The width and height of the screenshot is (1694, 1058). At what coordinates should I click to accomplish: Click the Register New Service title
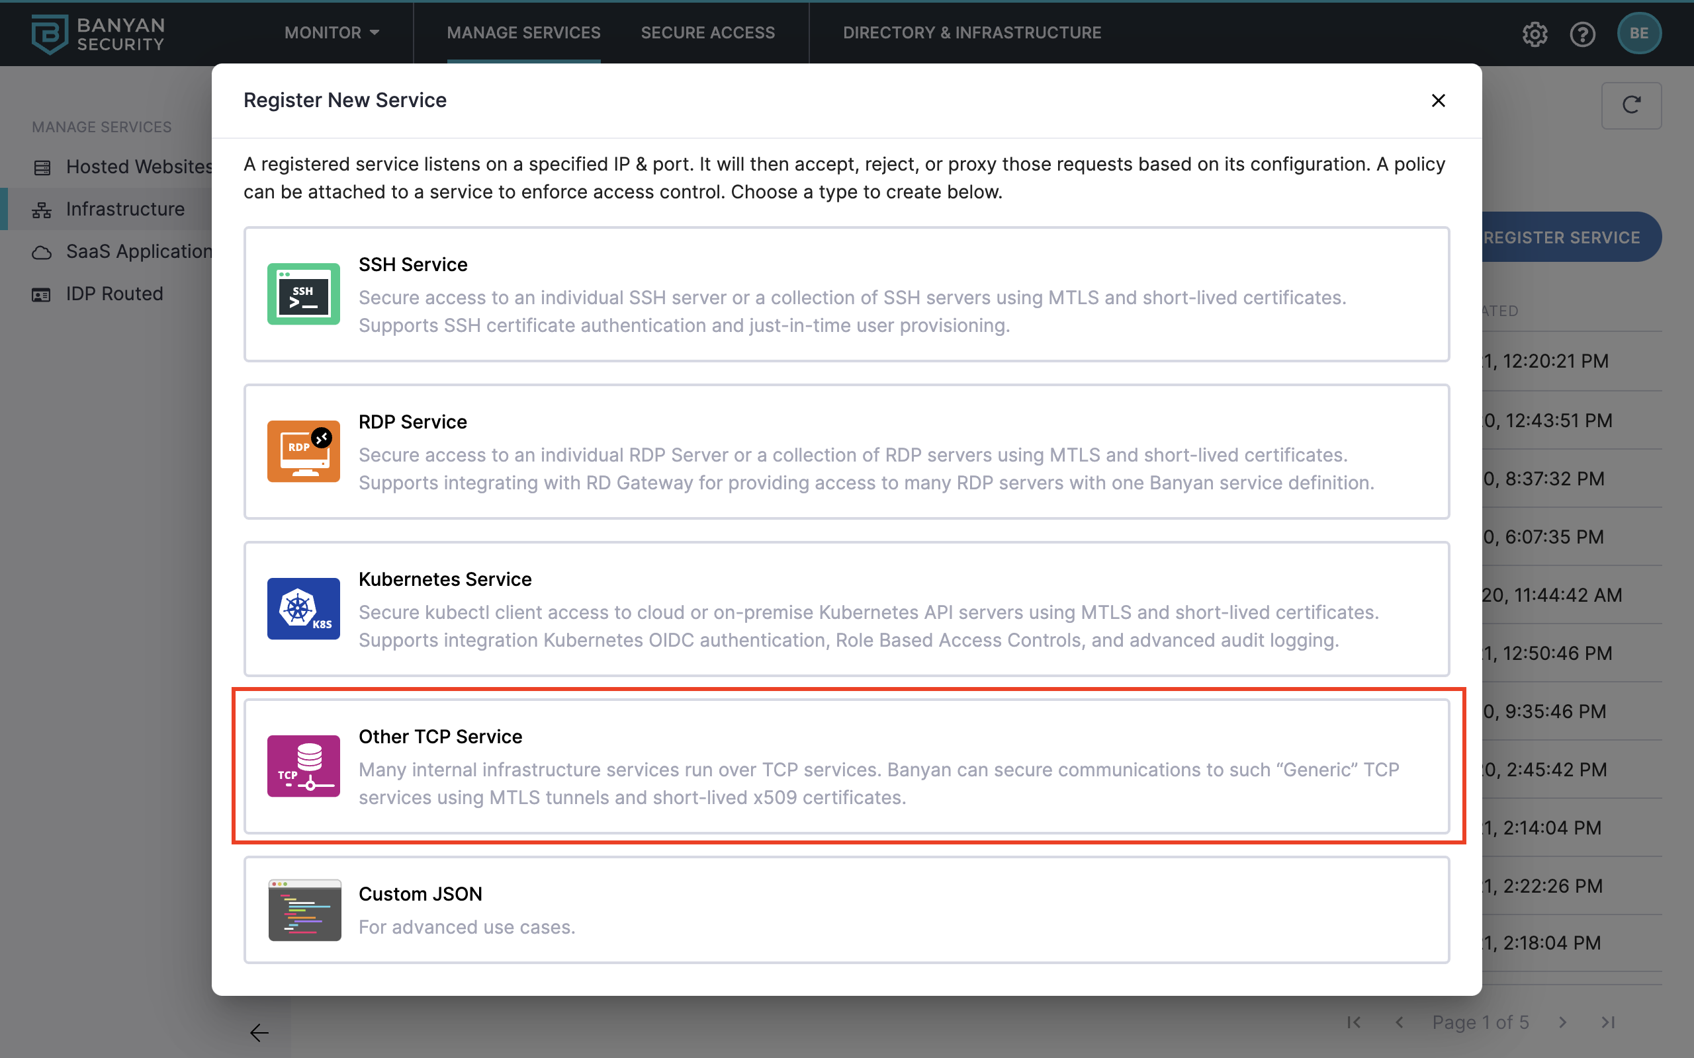344,100
